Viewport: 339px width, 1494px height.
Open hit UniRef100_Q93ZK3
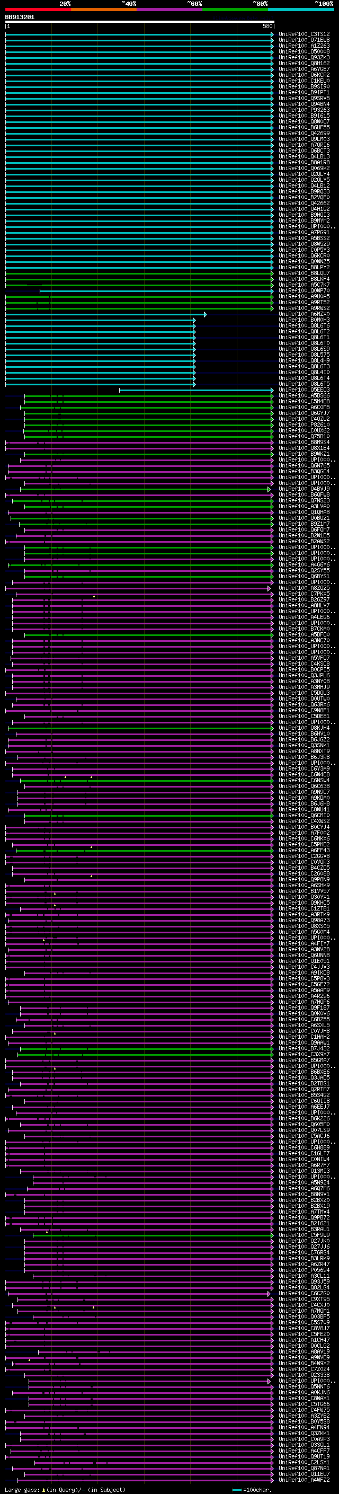tap(304, 57)
